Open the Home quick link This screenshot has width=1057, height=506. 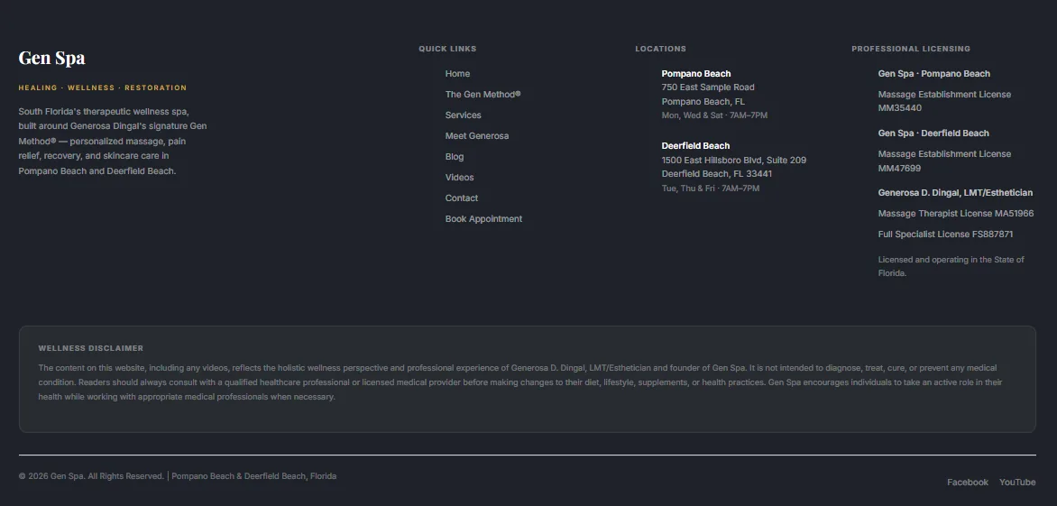pos(457,73)
